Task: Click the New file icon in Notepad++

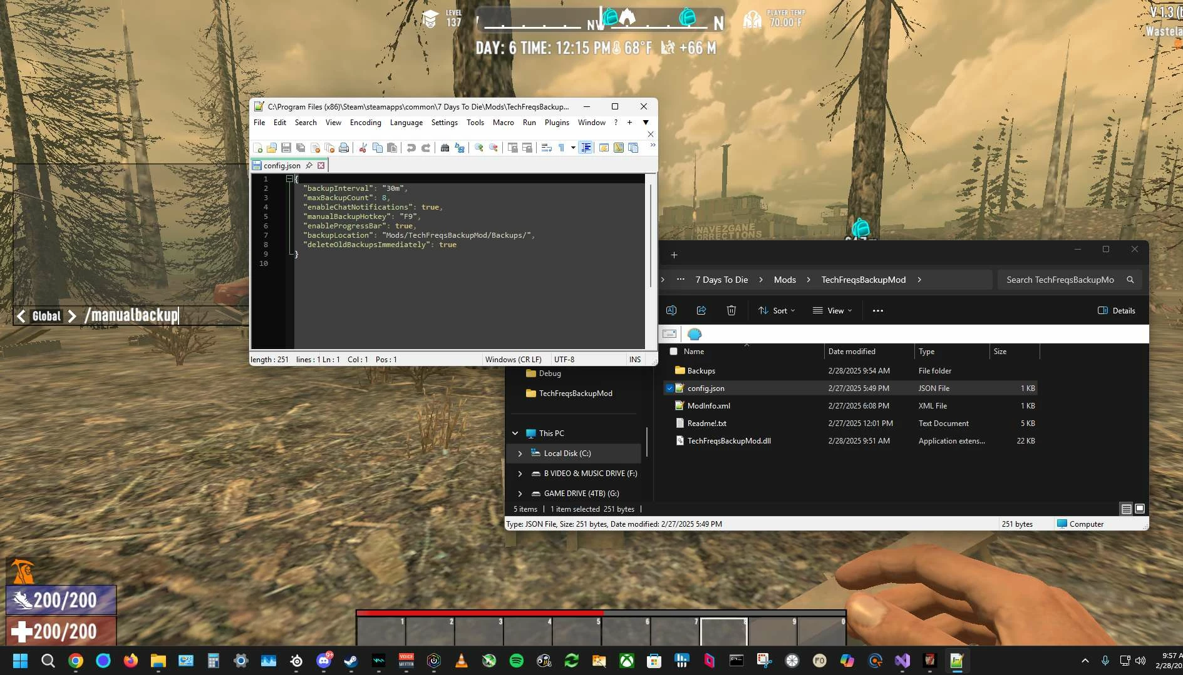Action: coord(258,148)
